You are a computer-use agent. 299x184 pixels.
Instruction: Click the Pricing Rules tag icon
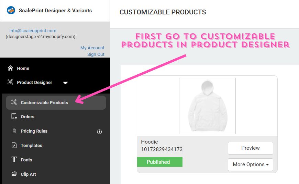coord(14,131)
